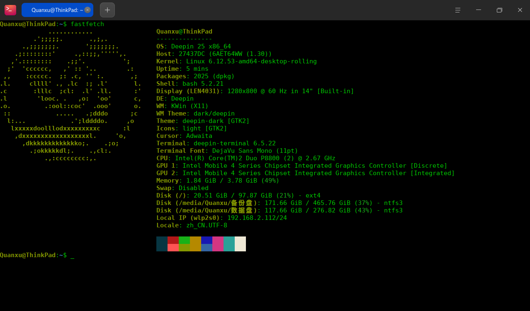Pick the cream white color block
This screenshot has width=530, height=311.
[x=240, y=244]
